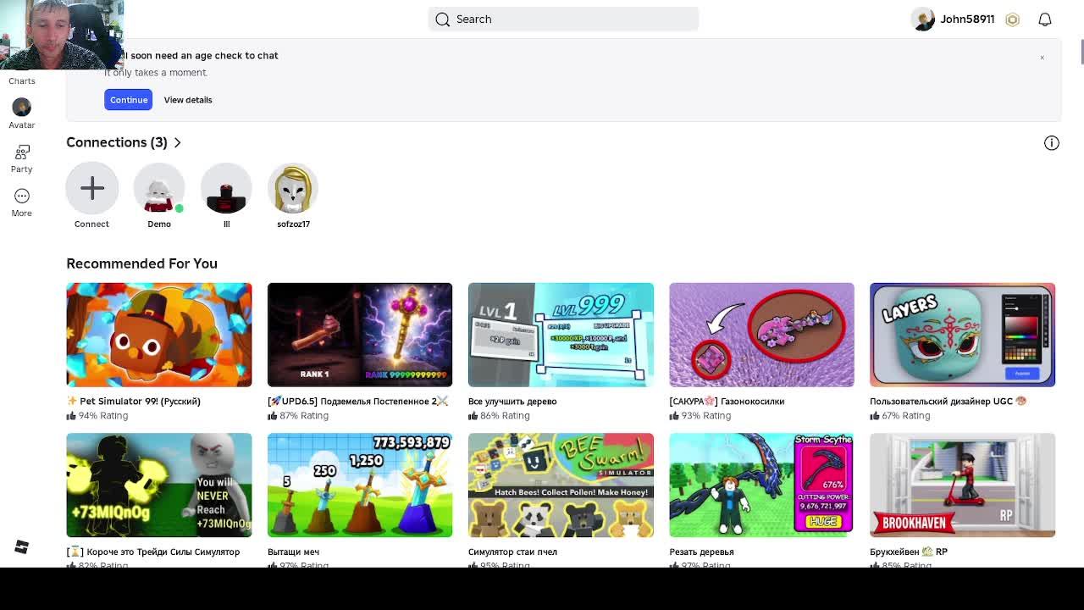Click the Connect plus icon
1084x610 pixels.
92,188
